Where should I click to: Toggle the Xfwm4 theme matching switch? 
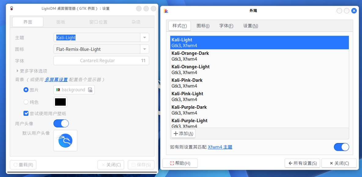[342, 147]
